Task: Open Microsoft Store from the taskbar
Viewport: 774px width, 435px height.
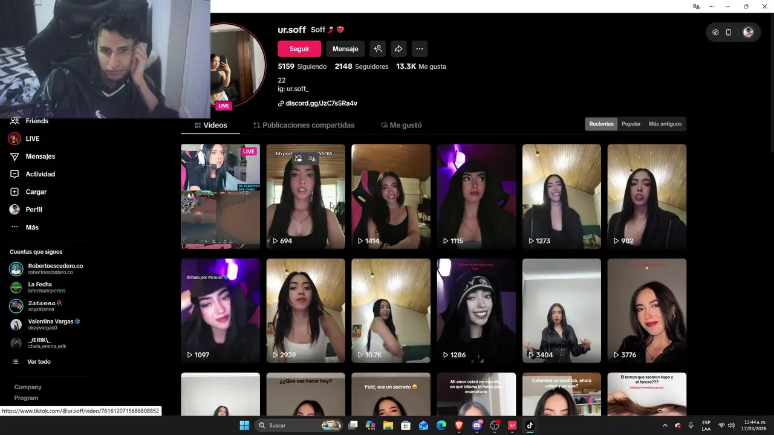Action: point(406,425)
